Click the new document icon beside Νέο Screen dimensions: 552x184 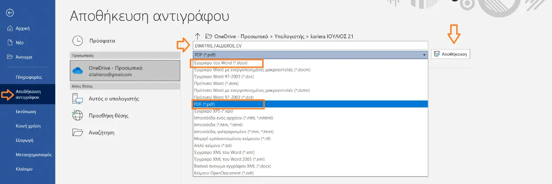click(x=10, y=43)
